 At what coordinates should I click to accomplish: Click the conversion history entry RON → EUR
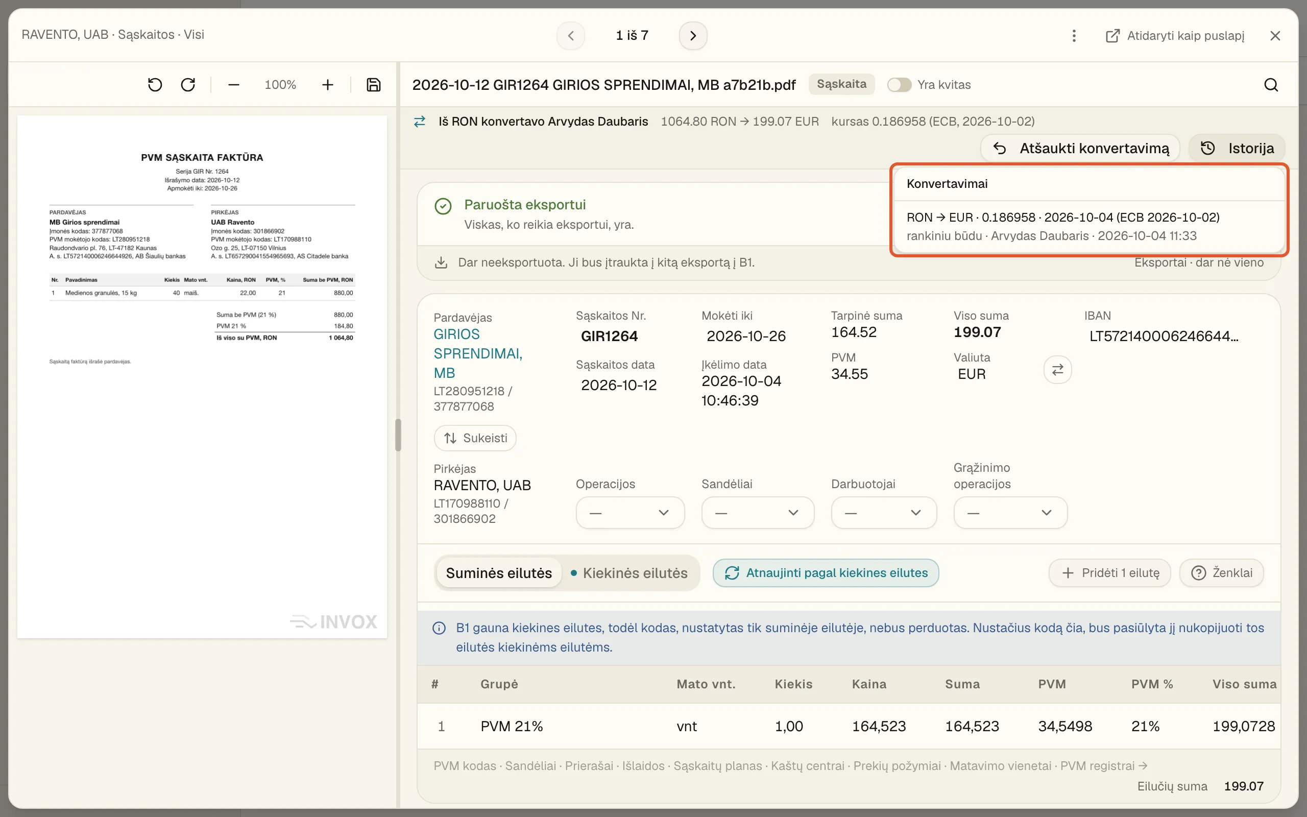1089,226
